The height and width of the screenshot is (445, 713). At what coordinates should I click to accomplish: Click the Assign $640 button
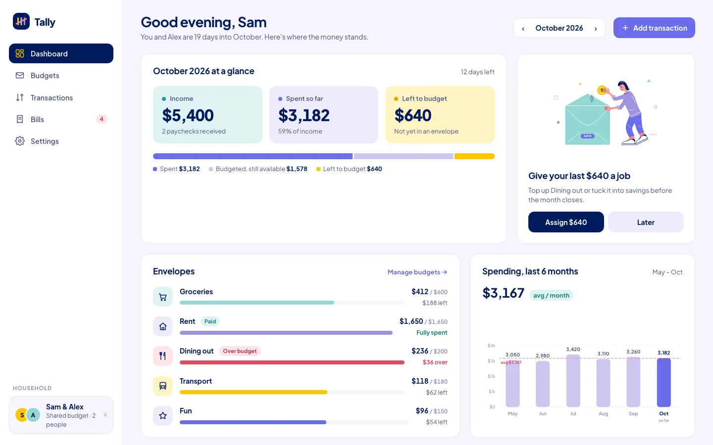click(566, 222)
